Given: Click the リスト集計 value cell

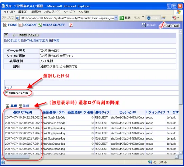Looking at the screenshot, I should pos(46,61).
